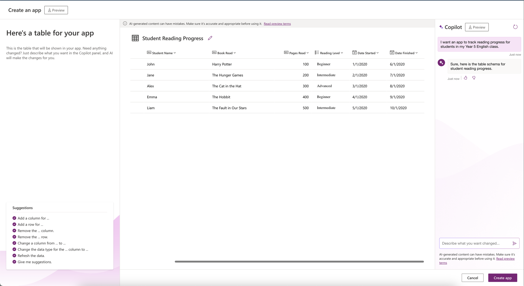The image size is (524, 286).
Task: Give a thumbs down to the Copilot response
Action: (474, 78)
